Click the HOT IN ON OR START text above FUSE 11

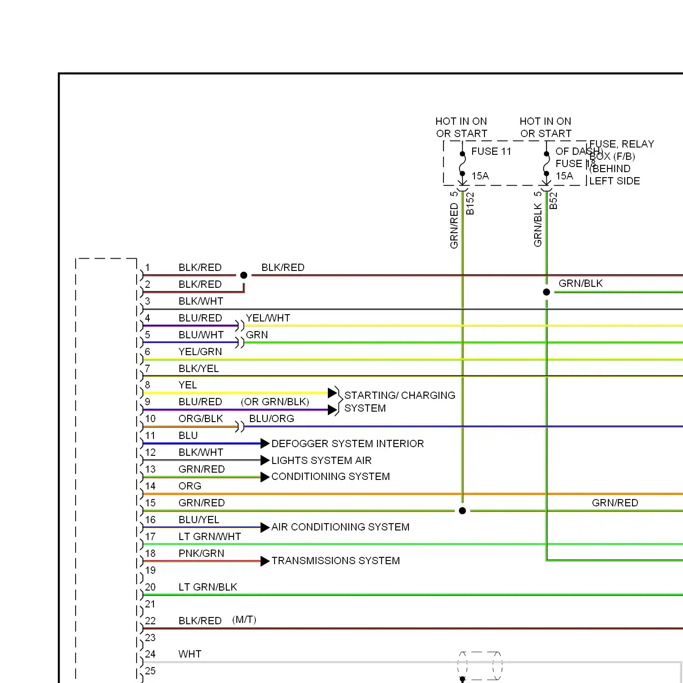point(461,127)
